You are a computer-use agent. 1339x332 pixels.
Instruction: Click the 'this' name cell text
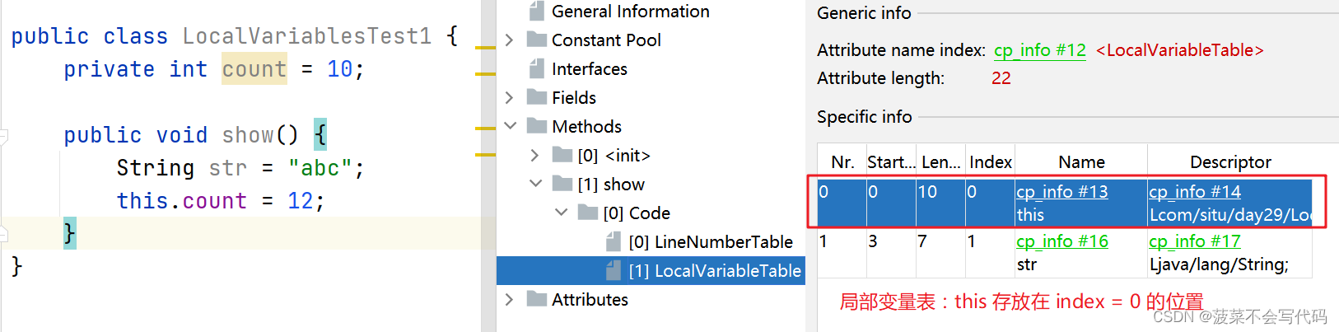coord(1030,215)
